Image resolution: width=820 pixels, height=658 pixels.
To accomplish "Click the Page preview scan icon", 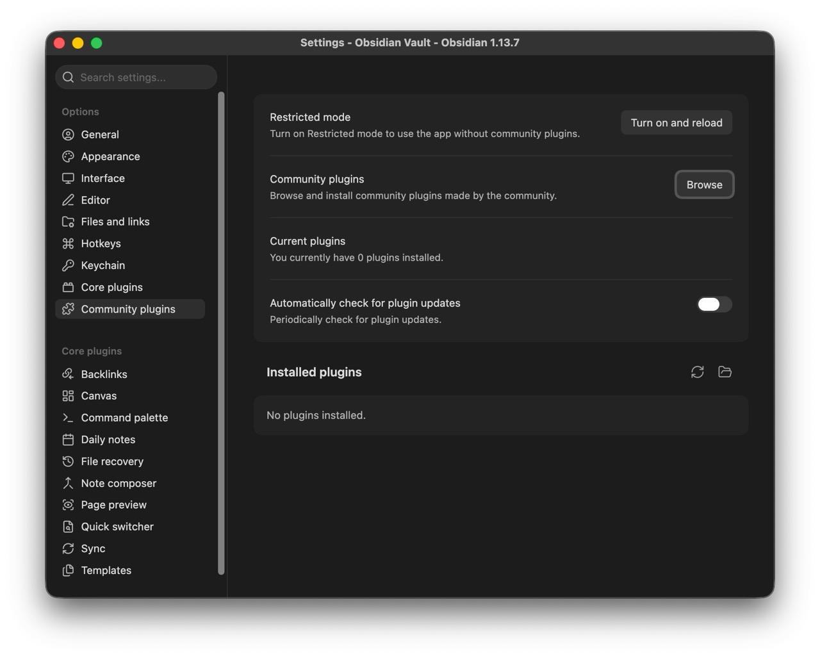I will [68, 505].
